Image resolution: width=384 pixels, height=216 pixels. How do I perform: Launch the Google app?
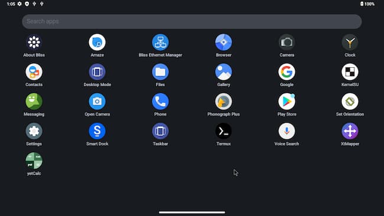click(287, 72)
